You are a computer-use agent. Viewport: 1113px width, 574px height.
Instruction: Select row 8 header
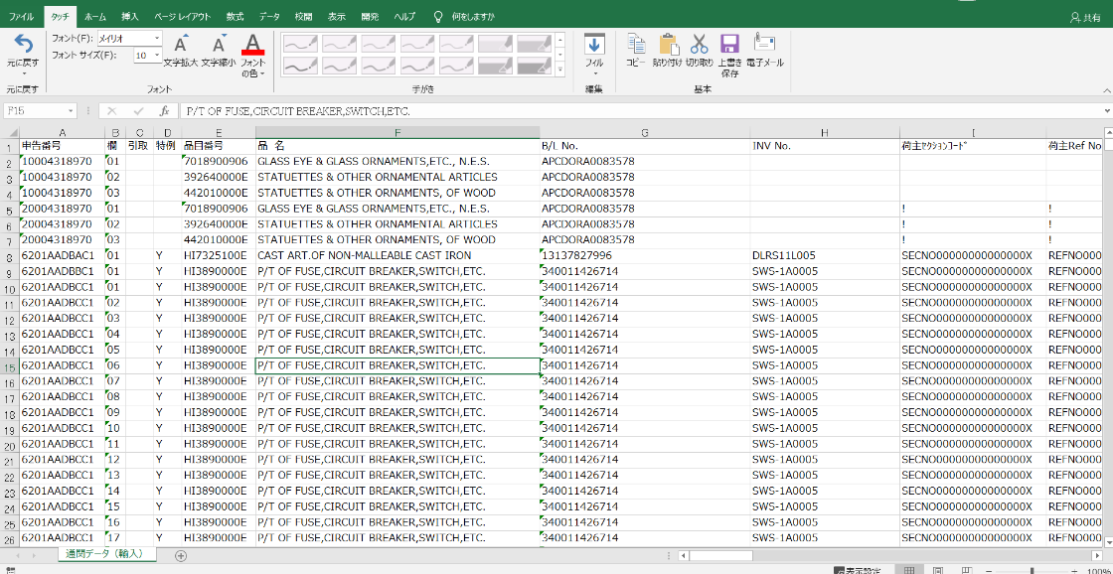[10, 256]
